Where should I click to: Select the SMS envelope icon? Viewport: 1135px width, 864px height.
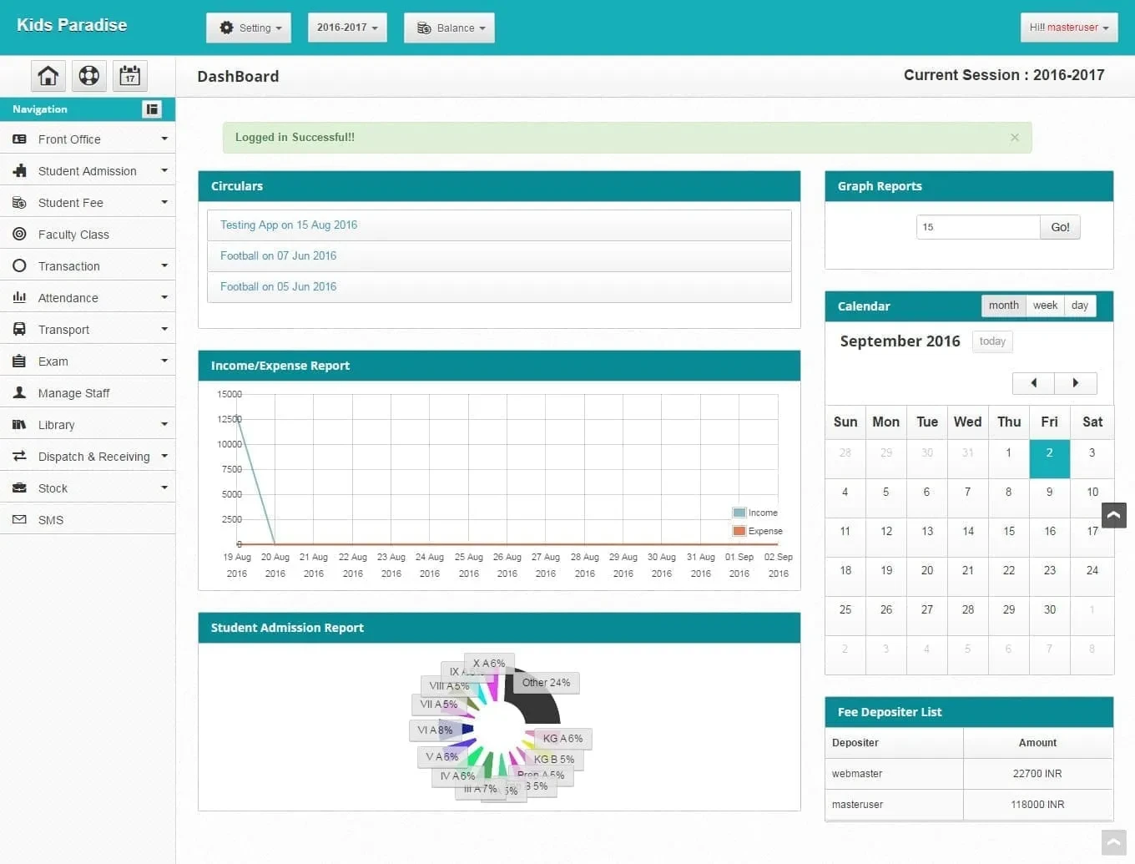pos(19,519)
